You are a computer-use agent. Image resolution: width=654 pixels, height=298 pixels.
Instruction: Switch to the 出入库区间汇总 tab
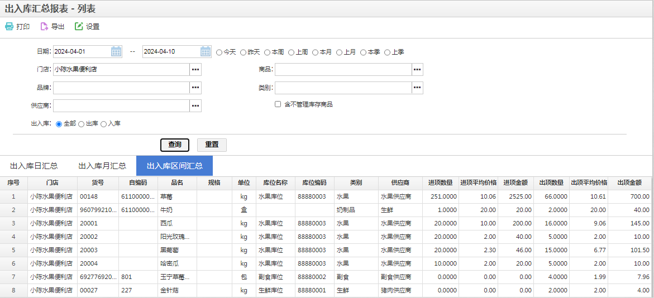174,166
